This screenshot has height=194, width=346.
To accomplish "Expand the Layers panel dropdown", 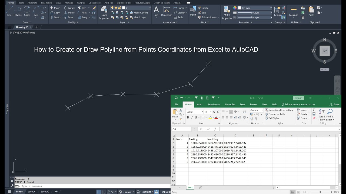I will (x=124, y=22).
